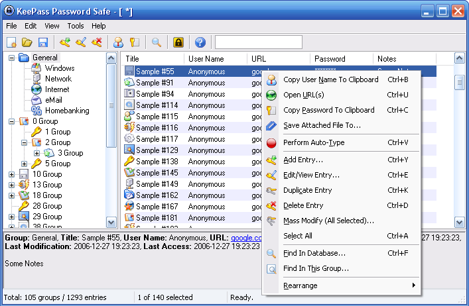469x306 pixels.
Task: Click the blue Help question mark icon
Action: [200, 42]
